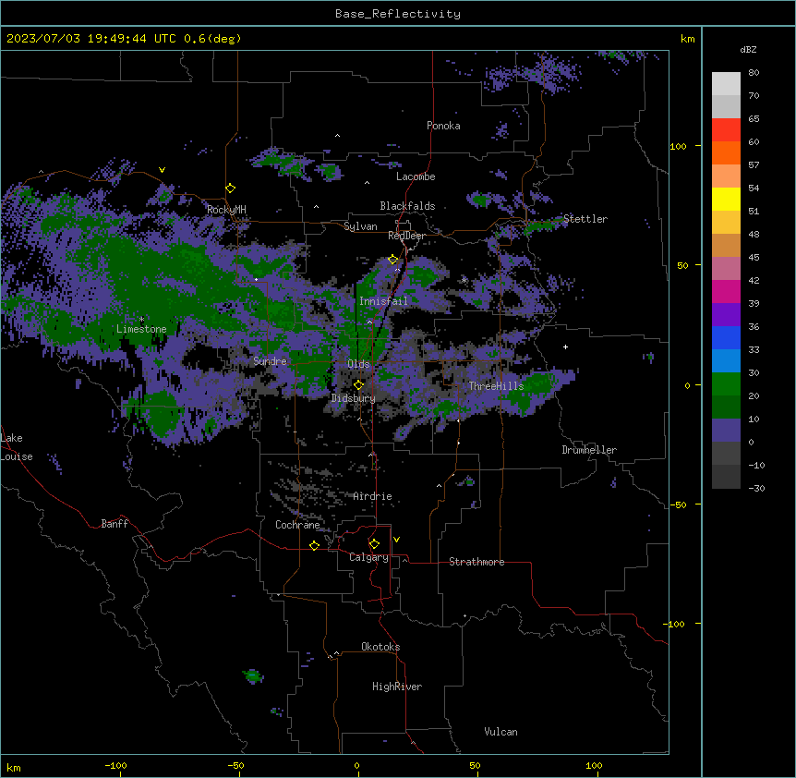The height and width of the screenshot is (778, 796).
Task: Click the Innisfail city label
Action: [x=383, y=301]
